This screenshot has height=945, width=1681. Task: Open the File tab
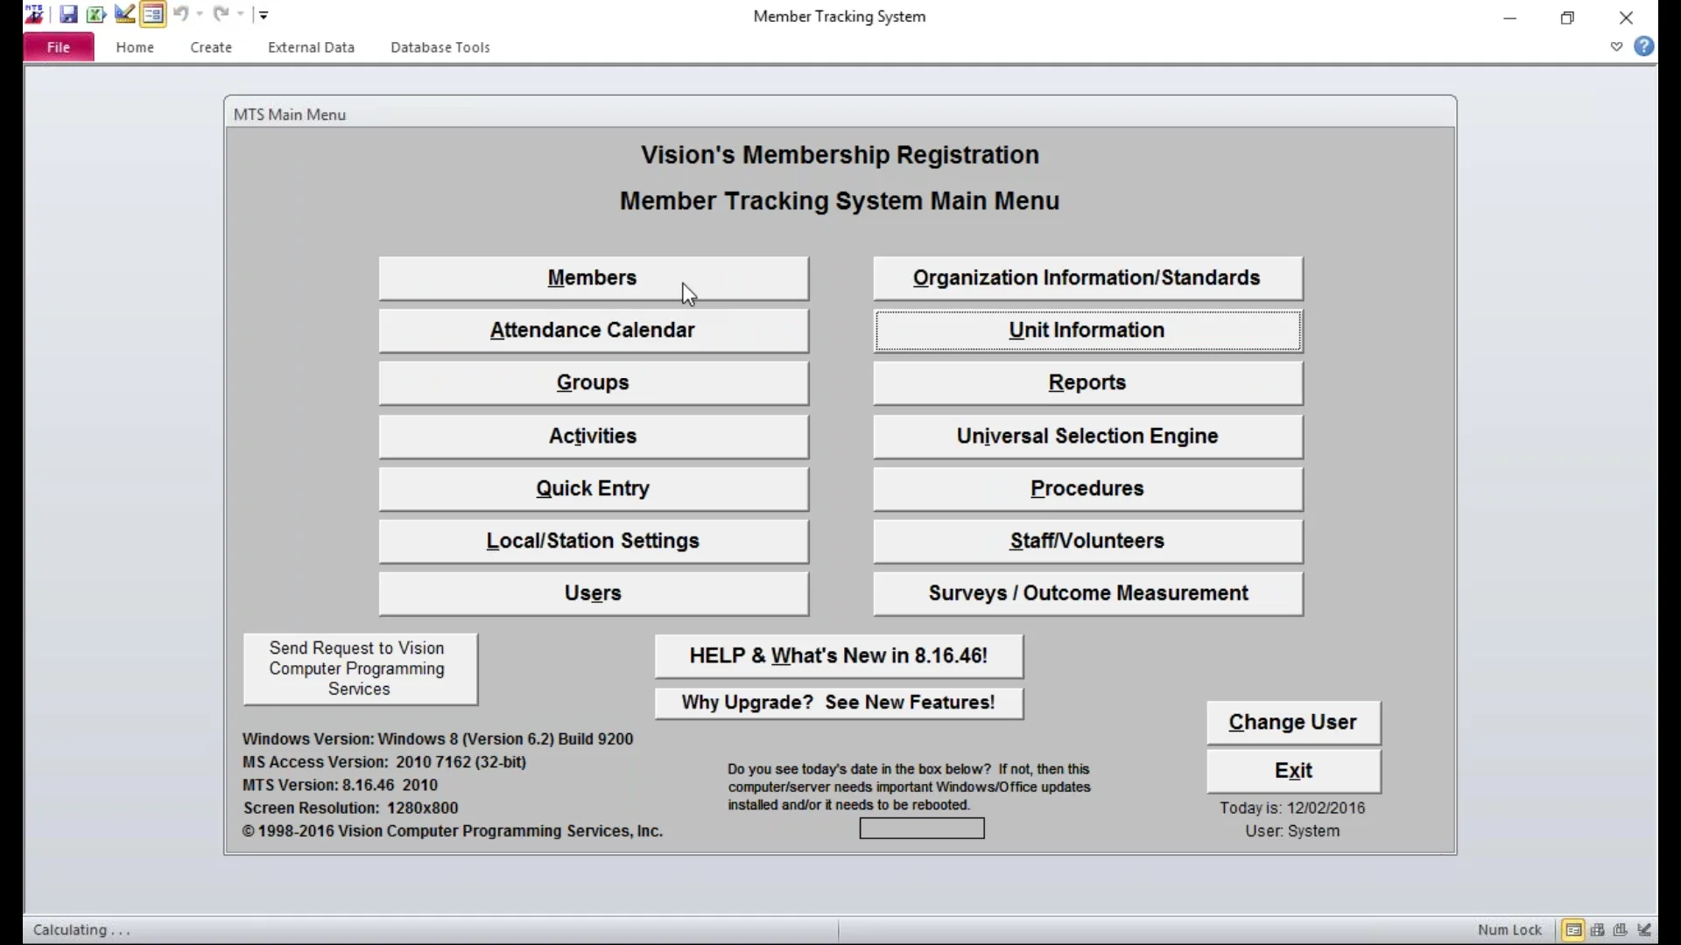[x=59, y=47]
